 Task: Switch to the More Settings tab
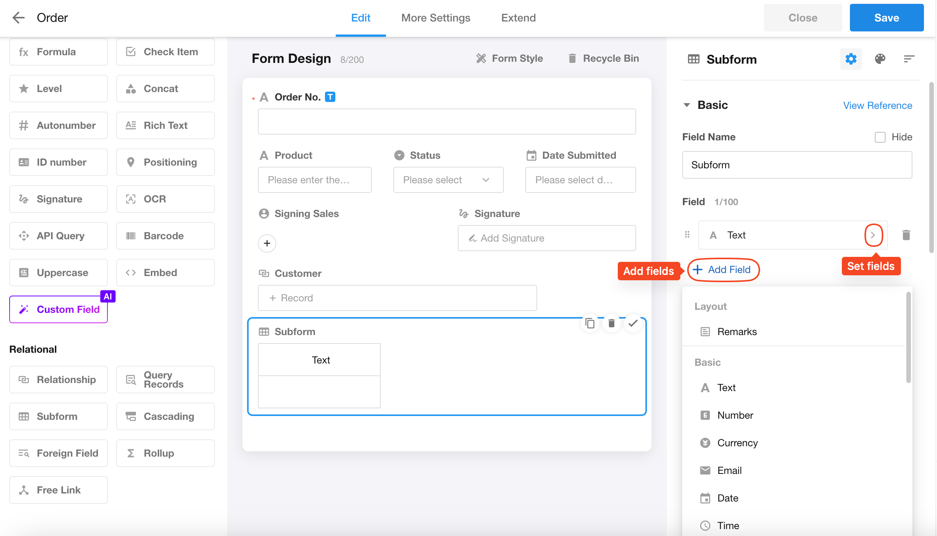point(436,18)
